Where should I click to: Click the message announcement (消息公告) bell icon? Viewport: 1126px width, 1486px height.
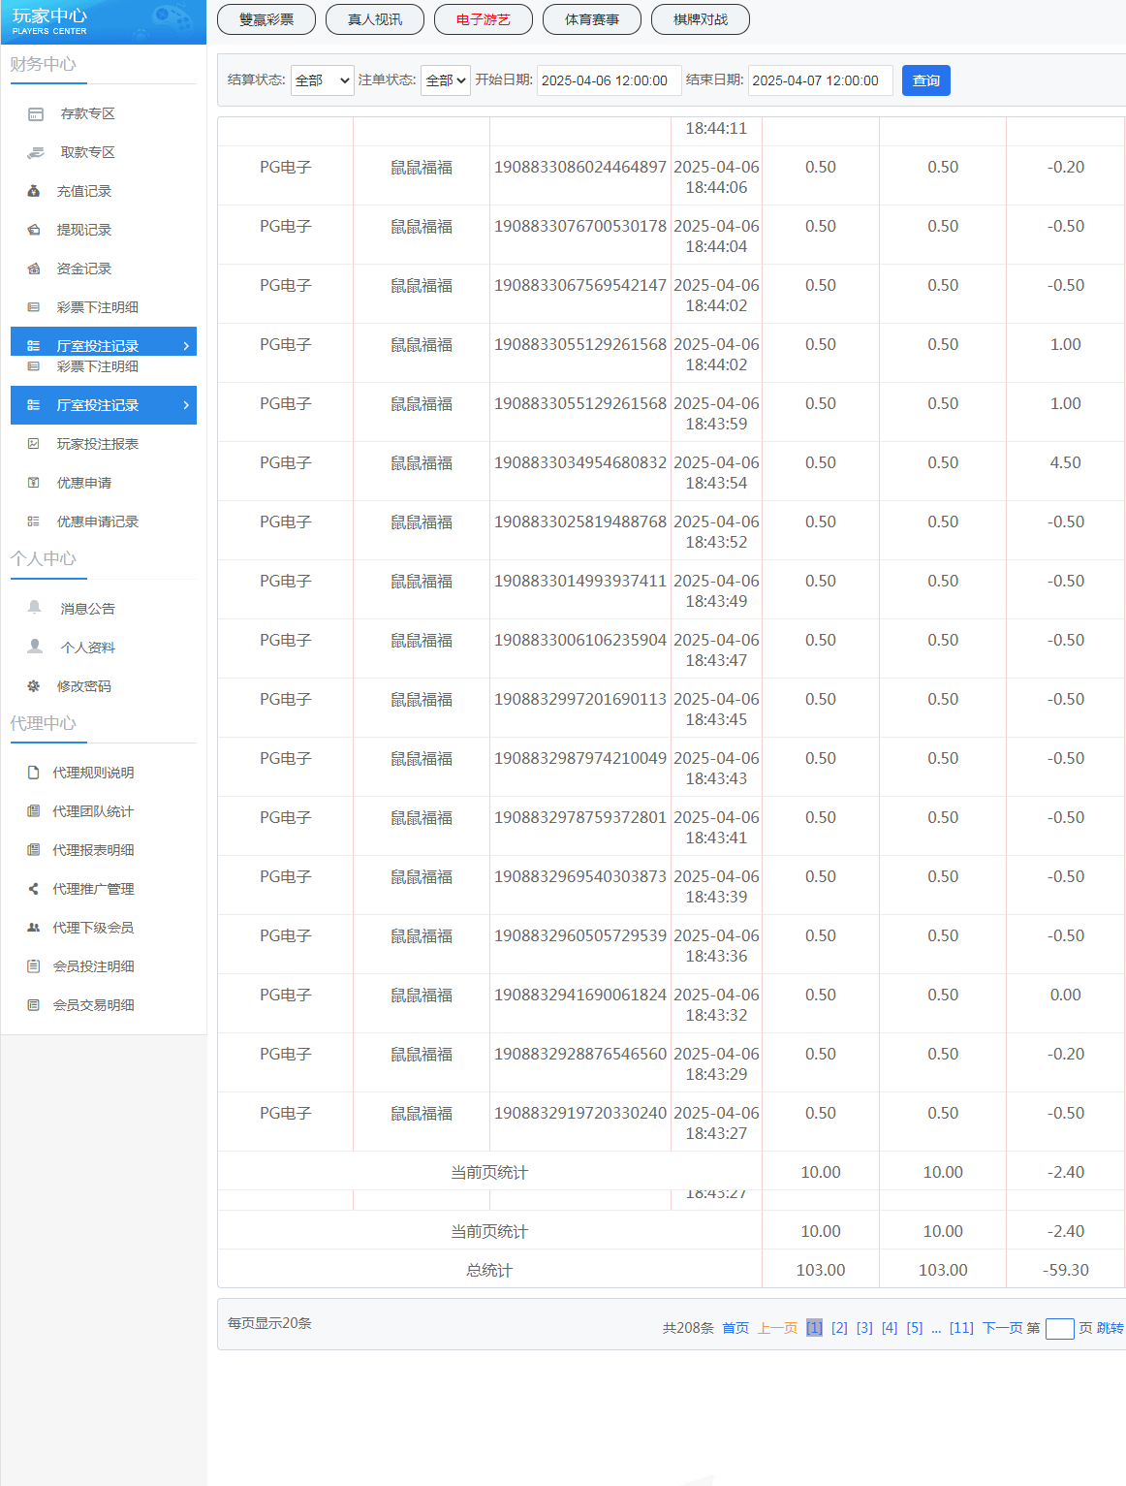coord(35,608)
